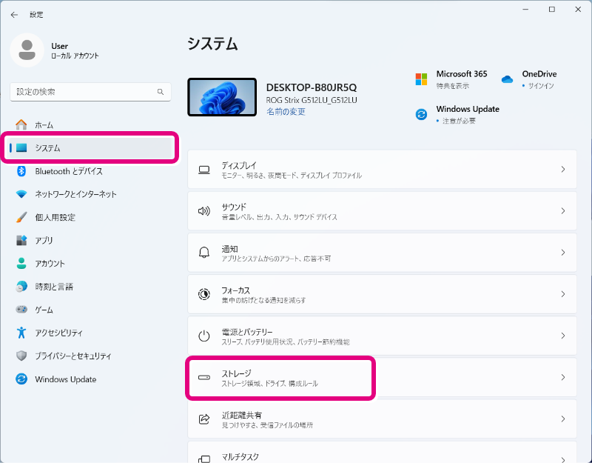592x463 pixels.
Task: Click the アカウント person icon
Action: tap(21, 263)
